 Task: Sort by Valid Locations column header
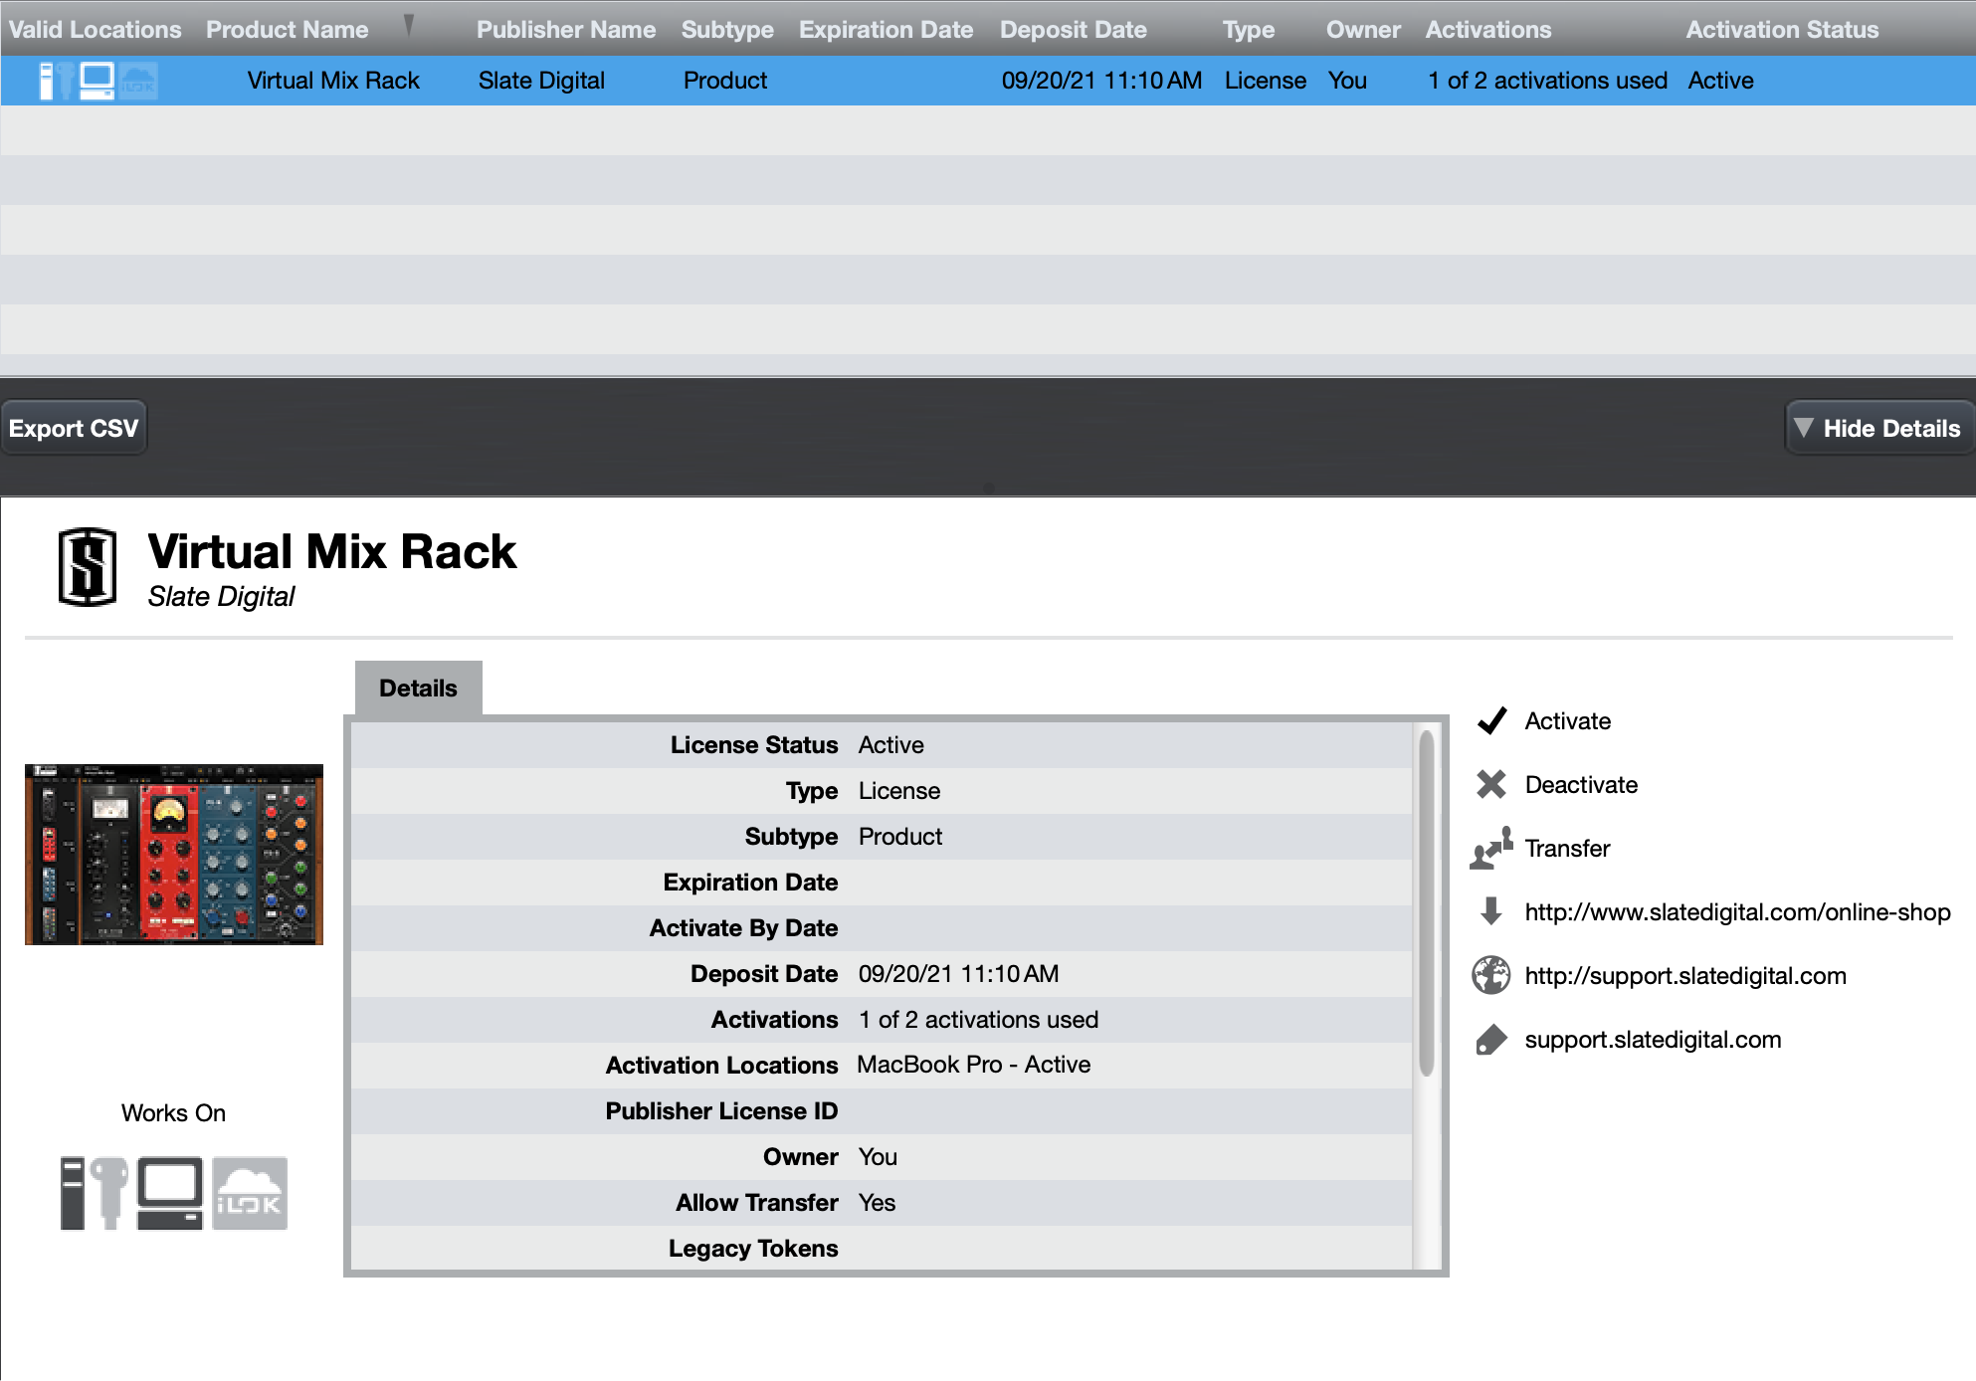pyautogui.click(x=96, y=30)
